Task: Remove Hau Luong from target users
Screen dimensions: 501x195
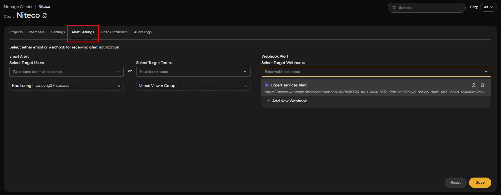Action: 119,86
